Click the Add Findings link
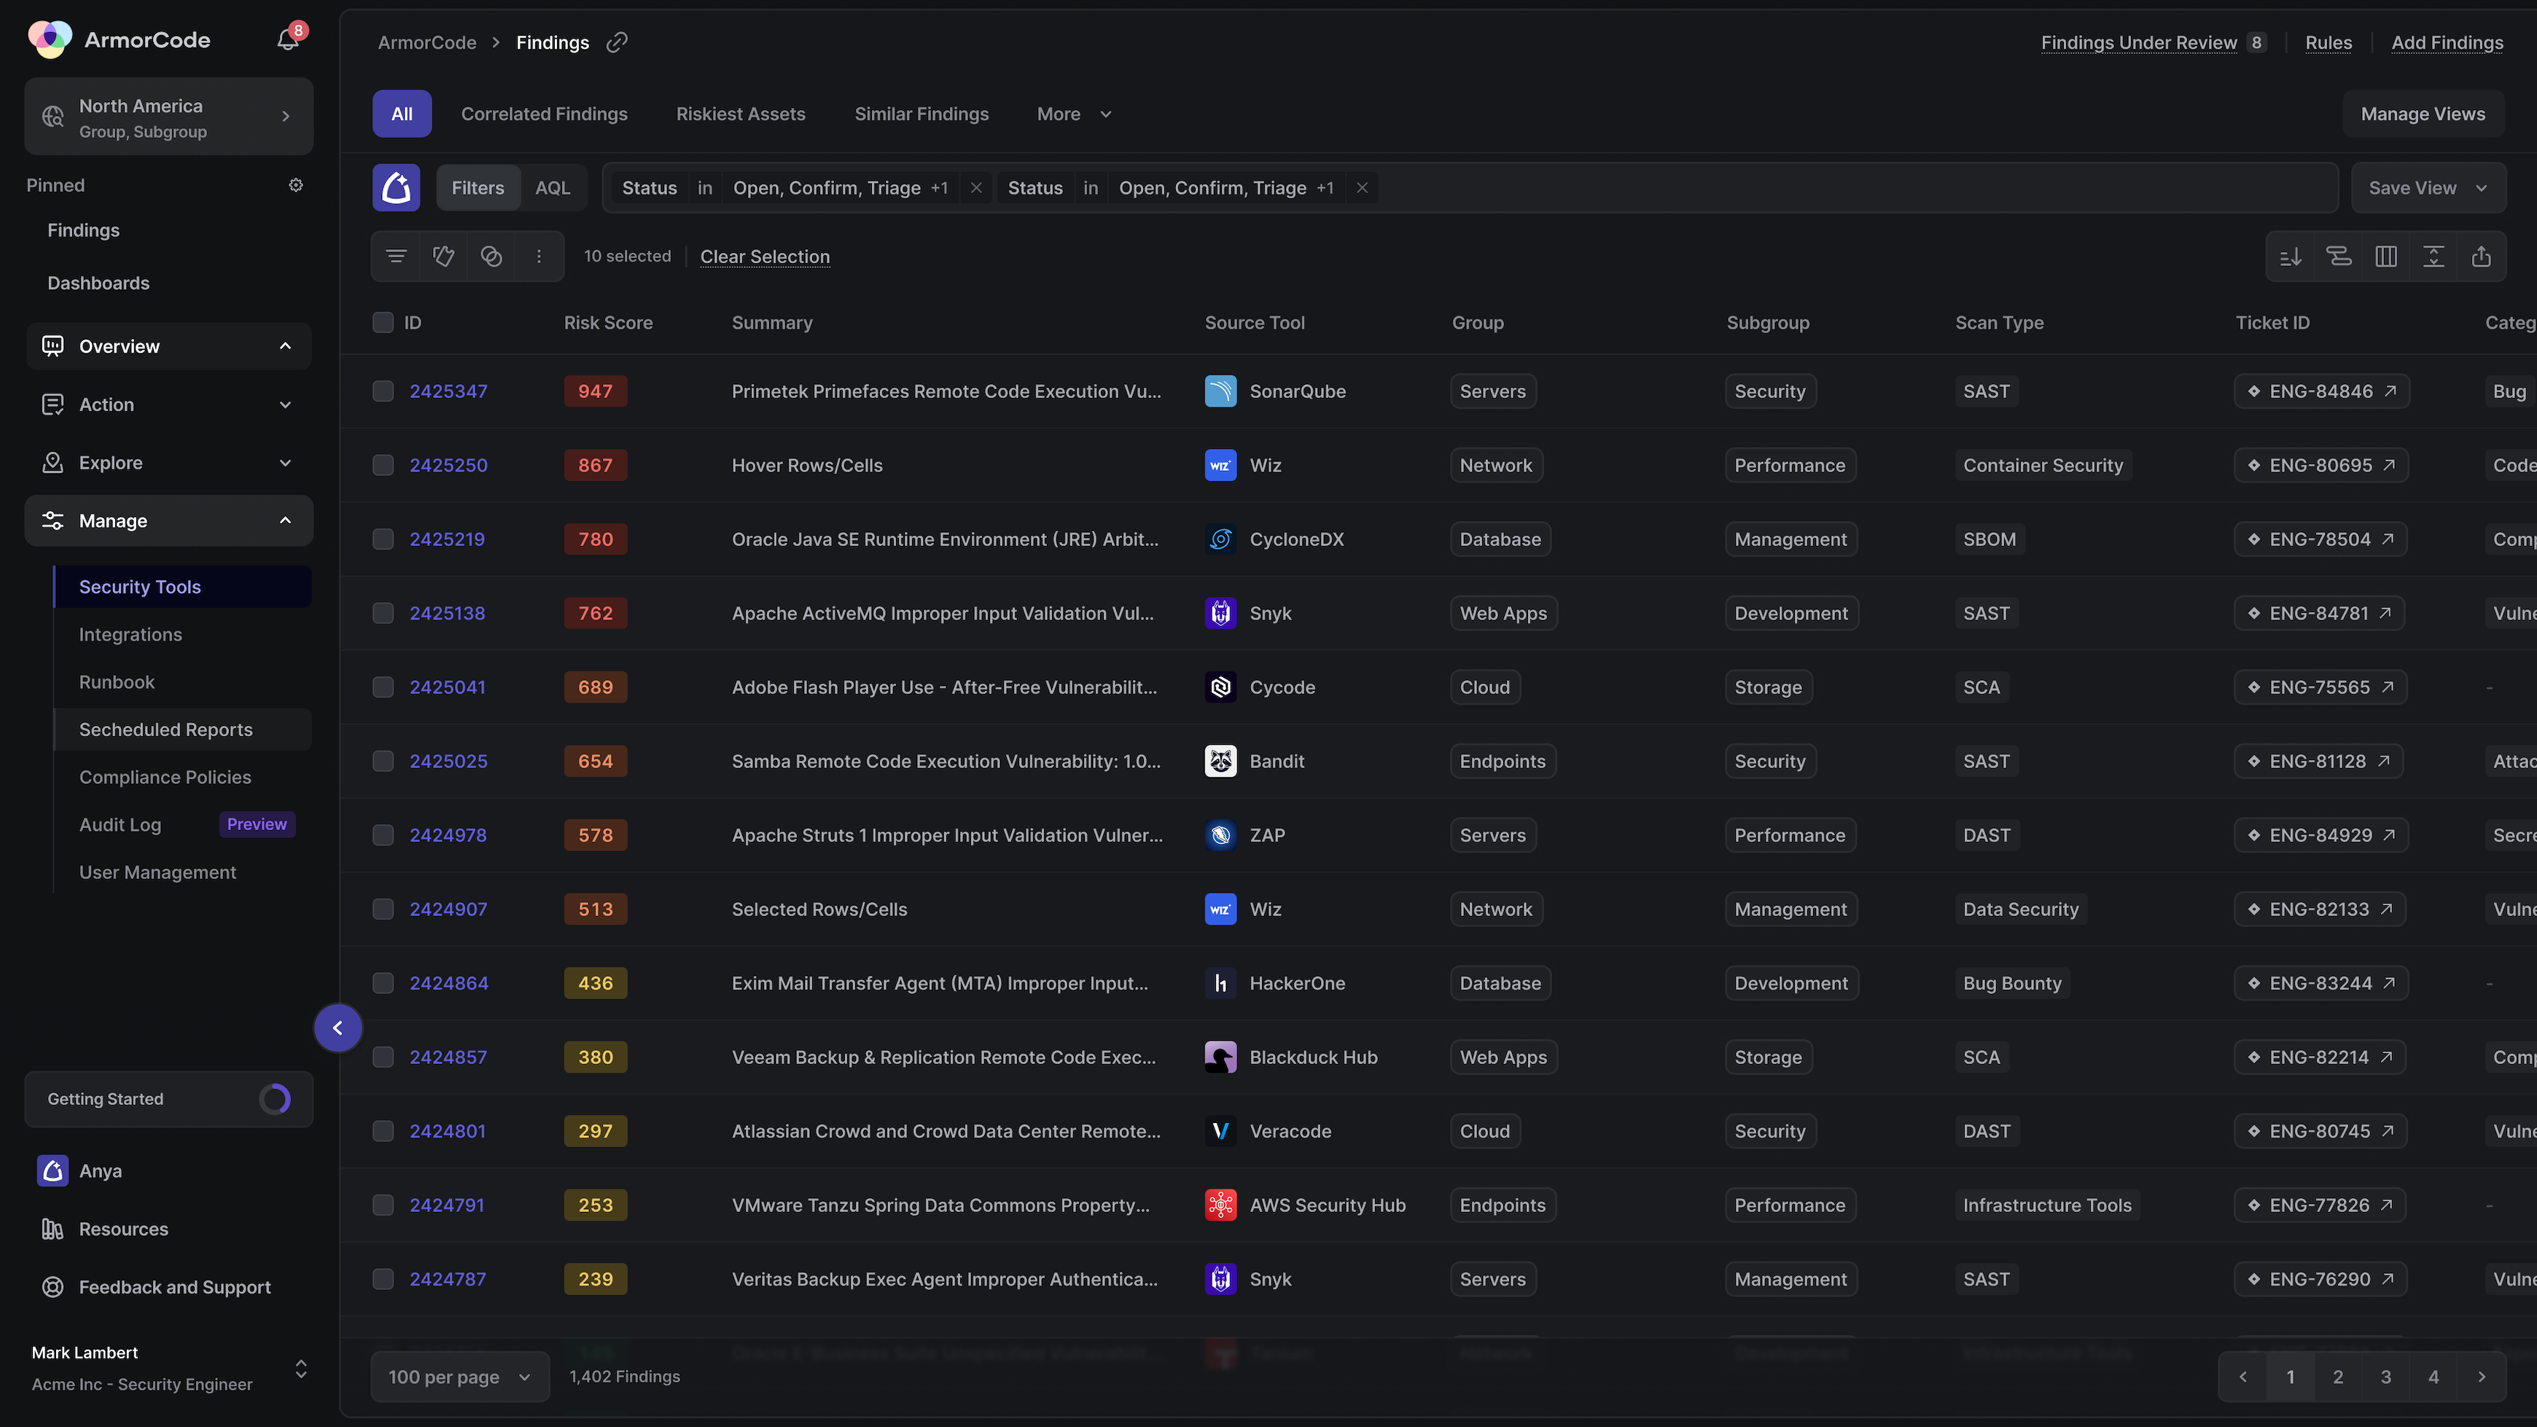Screen dimensions: 2537x1427 (x=2447, y=42)
